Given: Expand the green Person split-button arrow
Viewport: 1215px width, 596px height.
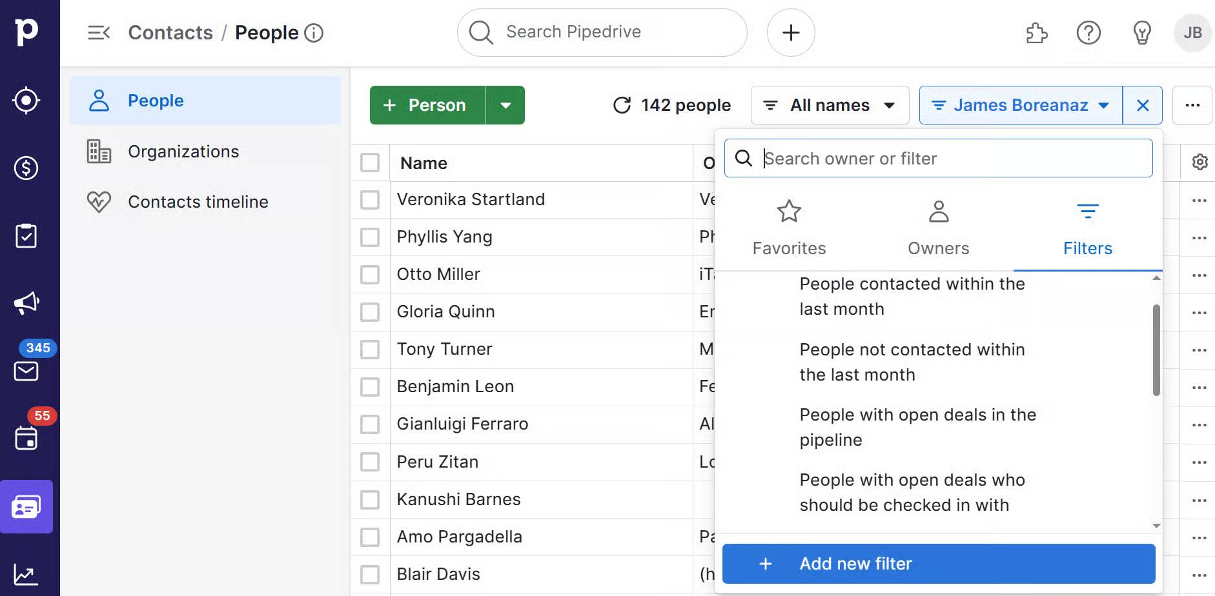Looking at the screenshot, I should click(506, 105).
